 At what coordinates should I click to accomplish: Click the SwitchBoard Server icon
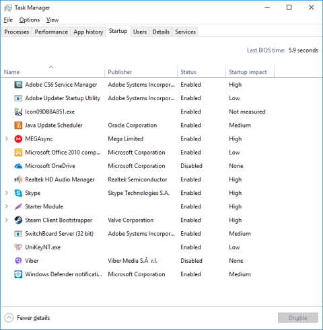pos(18,234)
